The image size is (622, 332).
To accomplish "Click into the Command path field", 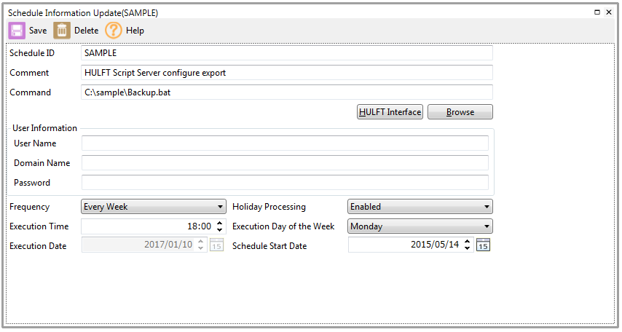I will [x=287, y=92].
